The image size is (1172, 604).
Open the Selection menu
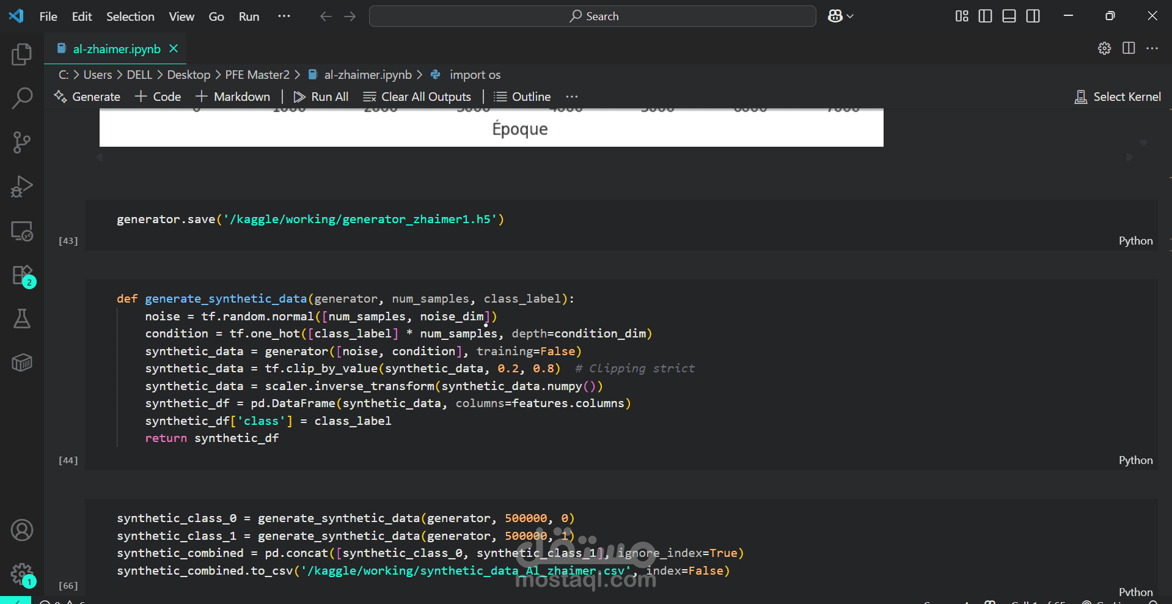(130, 17)
